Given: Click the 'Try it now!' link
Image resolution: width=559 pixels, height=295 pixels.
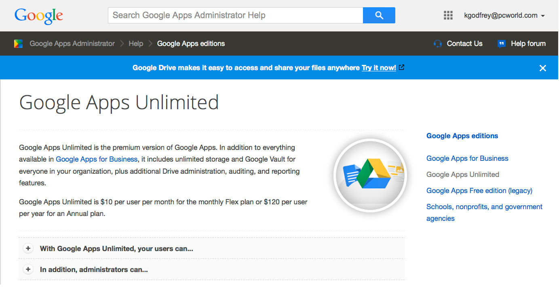Looking at the screenshot, I should point(379,68).
